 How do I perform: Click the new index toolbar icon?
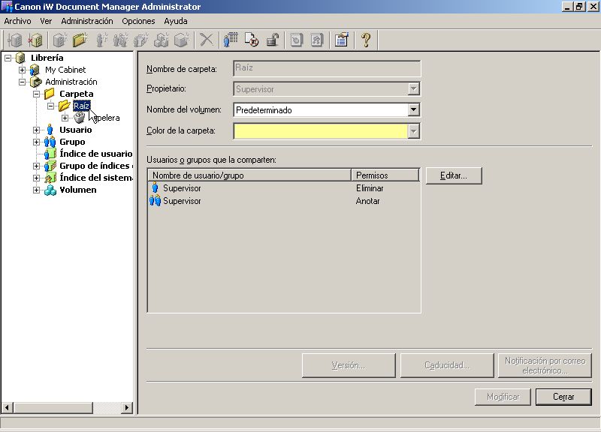pyautogui.click(x=140, y=40)
